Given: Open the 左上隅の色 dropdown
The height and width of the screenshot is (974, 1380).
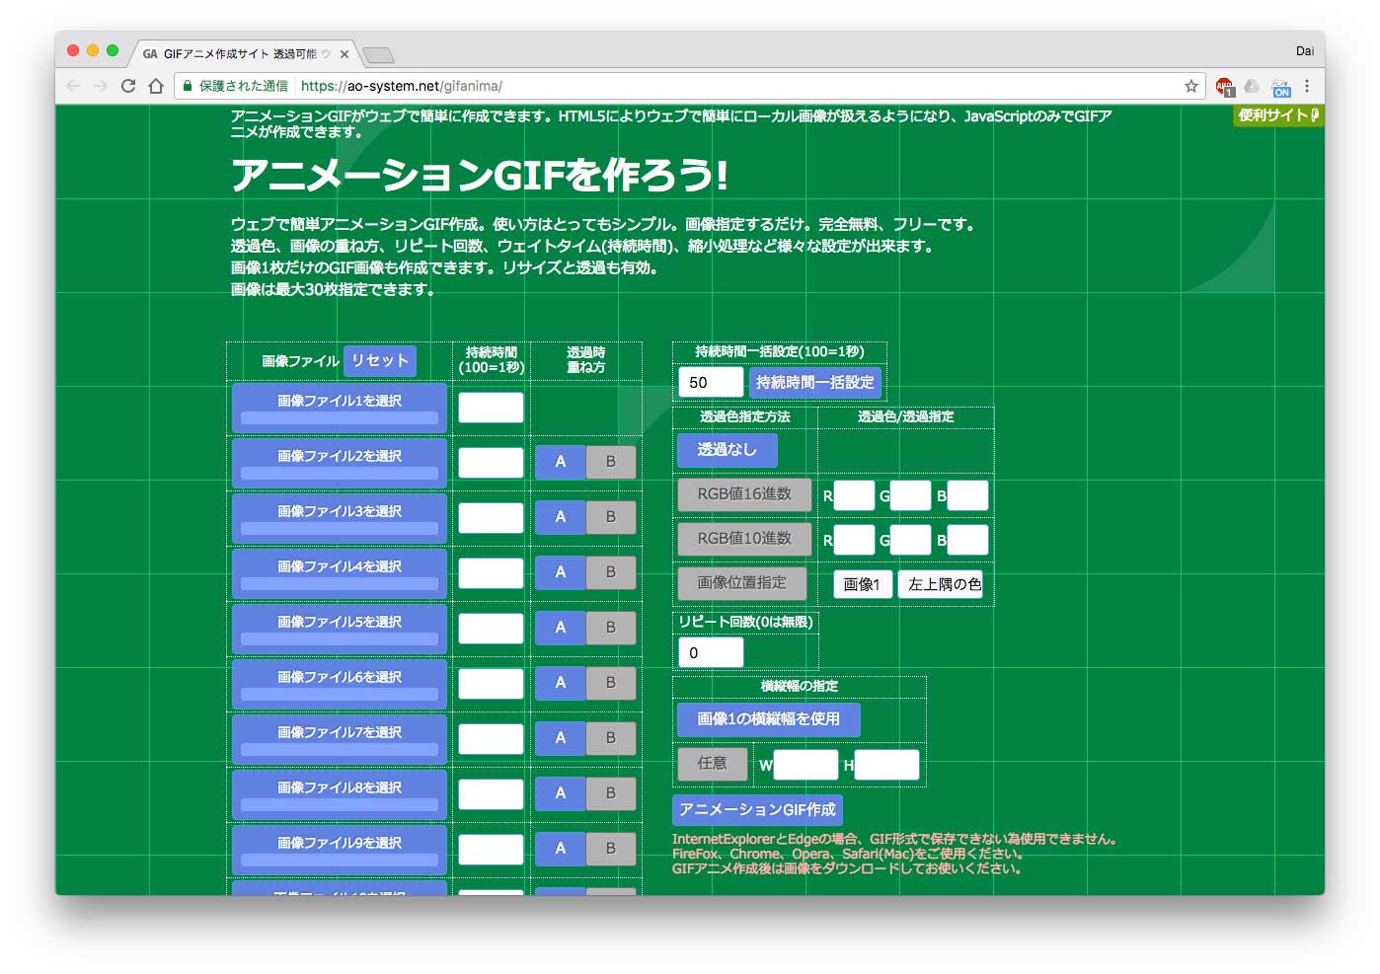Looking at the screenshot, I should (941, 584).
